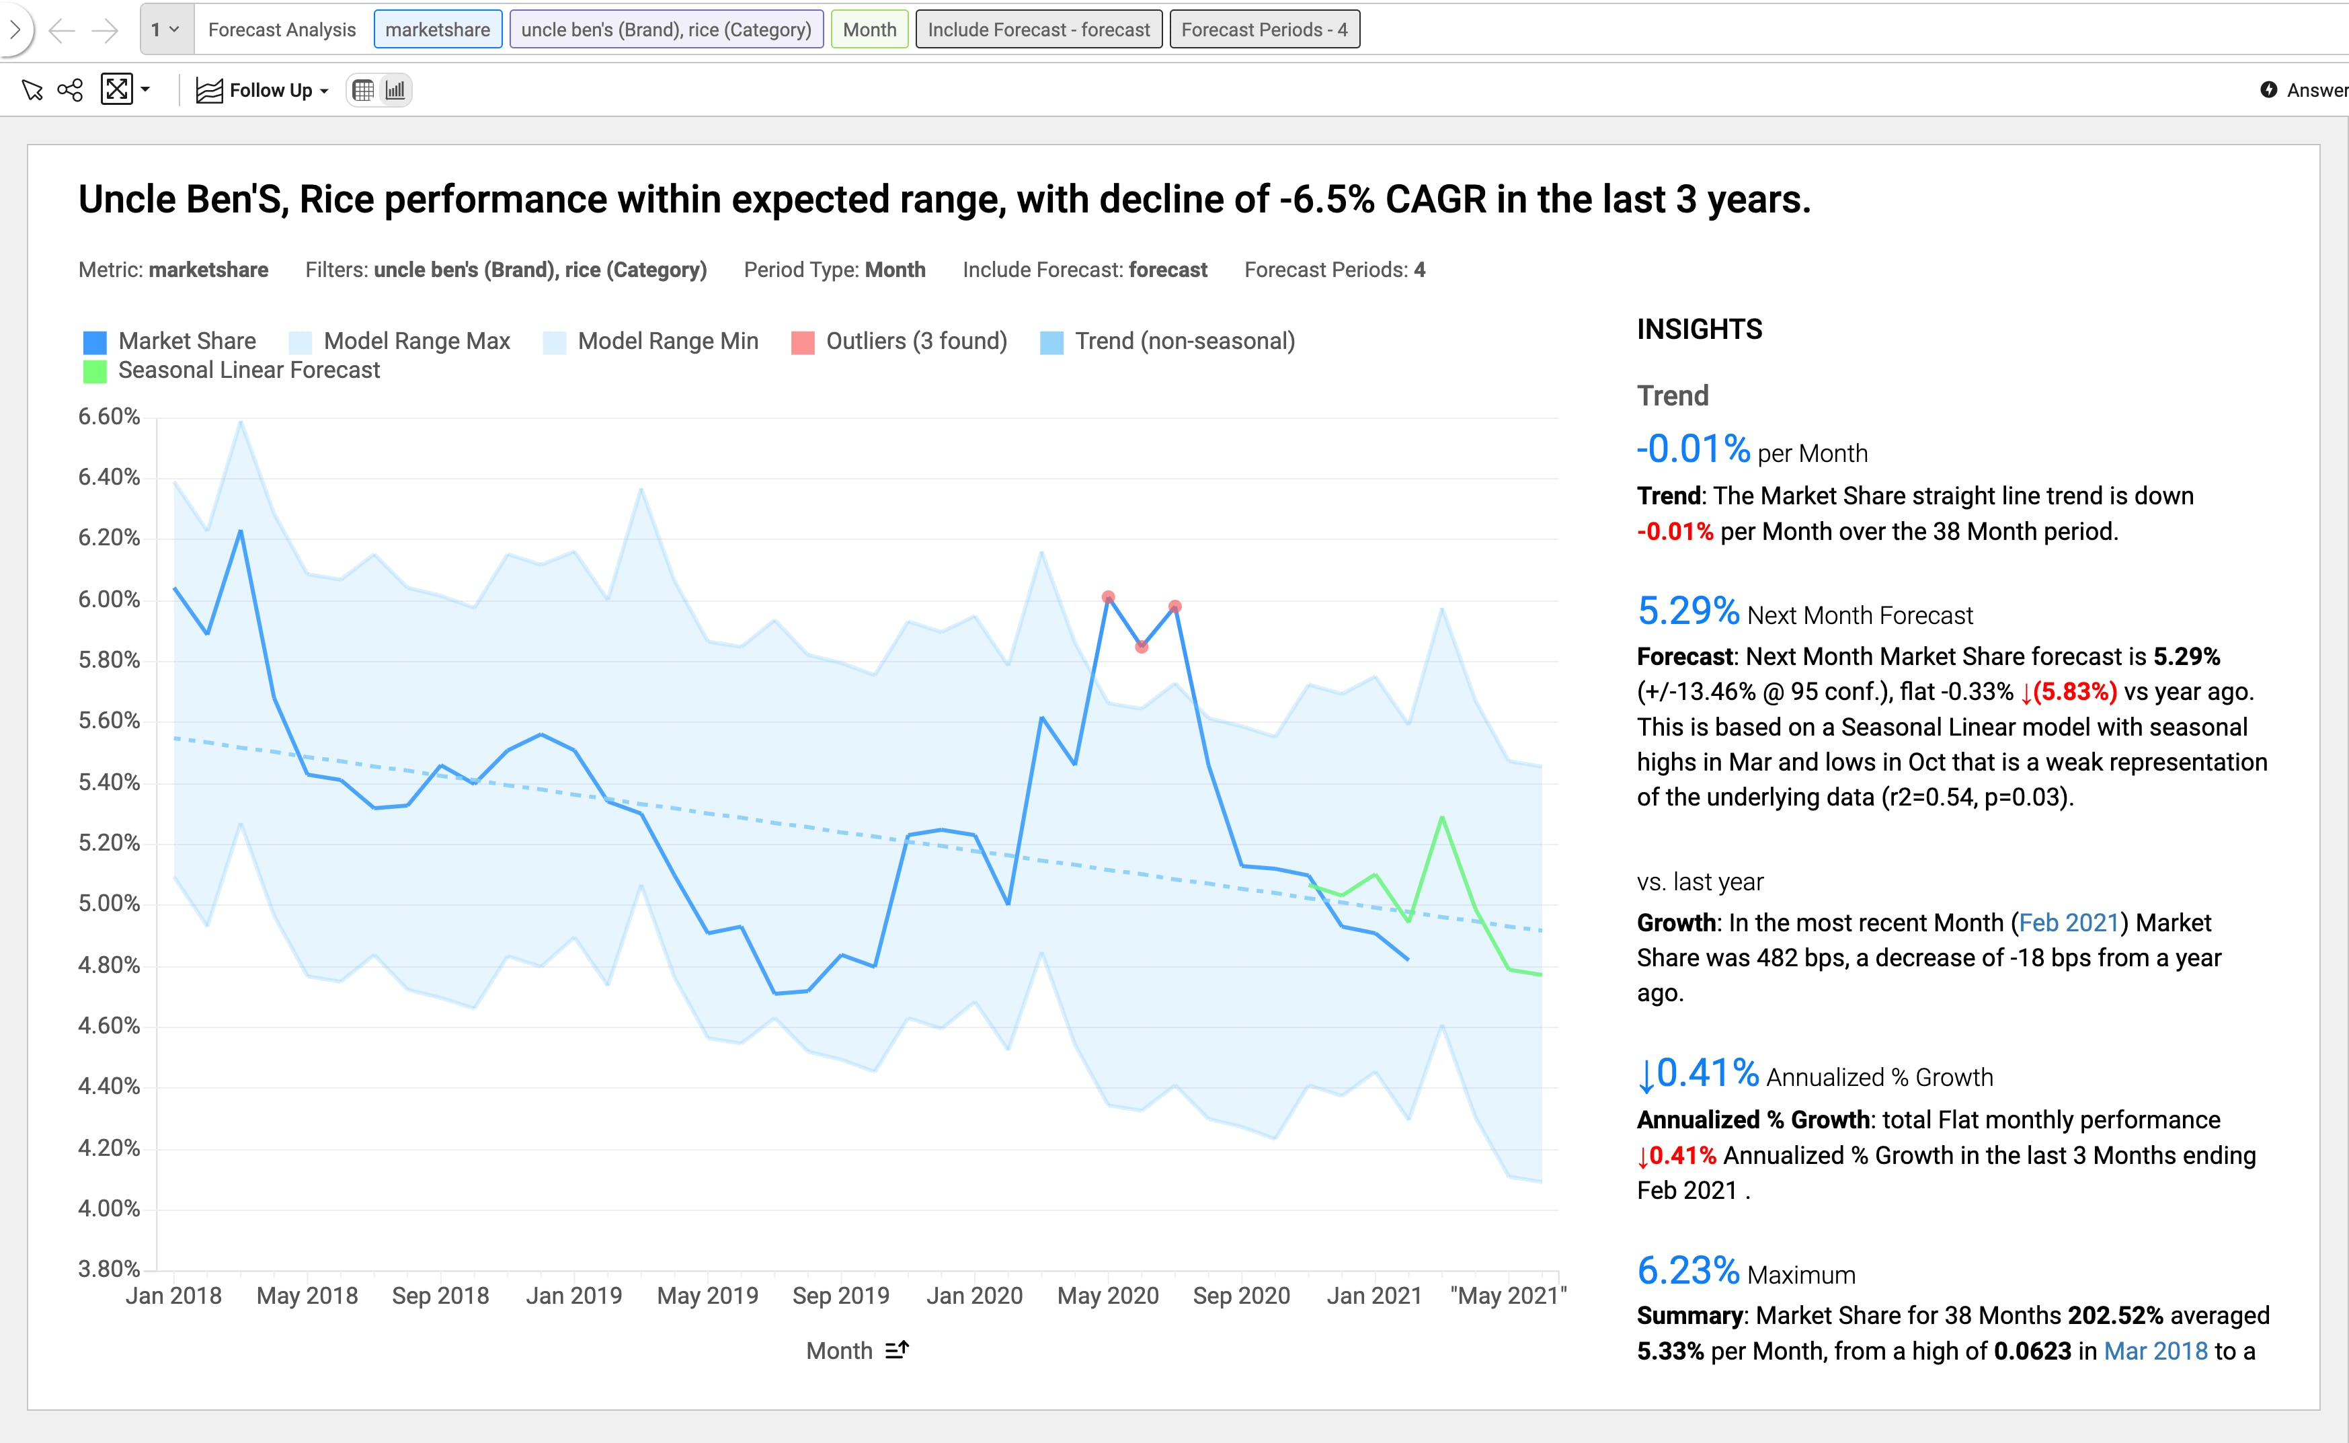Click the sort icon beside the Month axis label
2349x1443 pixels.
[897, 1350]
